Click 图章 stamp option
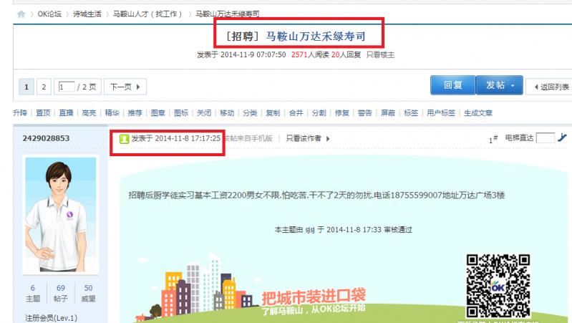The height and width of the screenshot is (323, 572). coord(158,113)
